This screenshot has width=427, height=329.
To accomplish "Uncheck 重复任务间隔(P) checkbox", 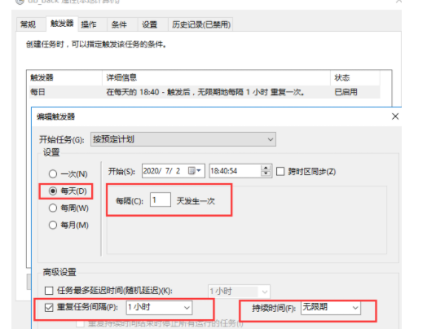I will [x=49, y=308].
